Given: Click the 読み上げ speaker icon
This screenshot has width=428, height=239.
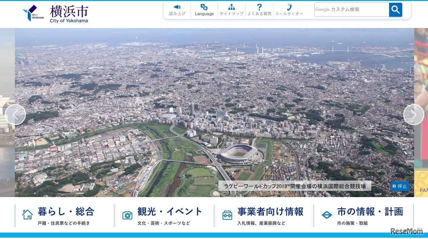Looking at the screenshot, I should [177, 7].
